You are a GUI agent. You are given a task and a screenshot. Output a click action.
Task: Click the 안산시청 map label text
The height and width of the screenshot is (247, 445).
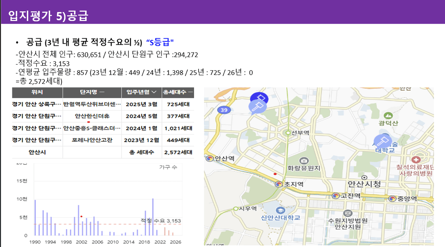click(x=364, y=184)
